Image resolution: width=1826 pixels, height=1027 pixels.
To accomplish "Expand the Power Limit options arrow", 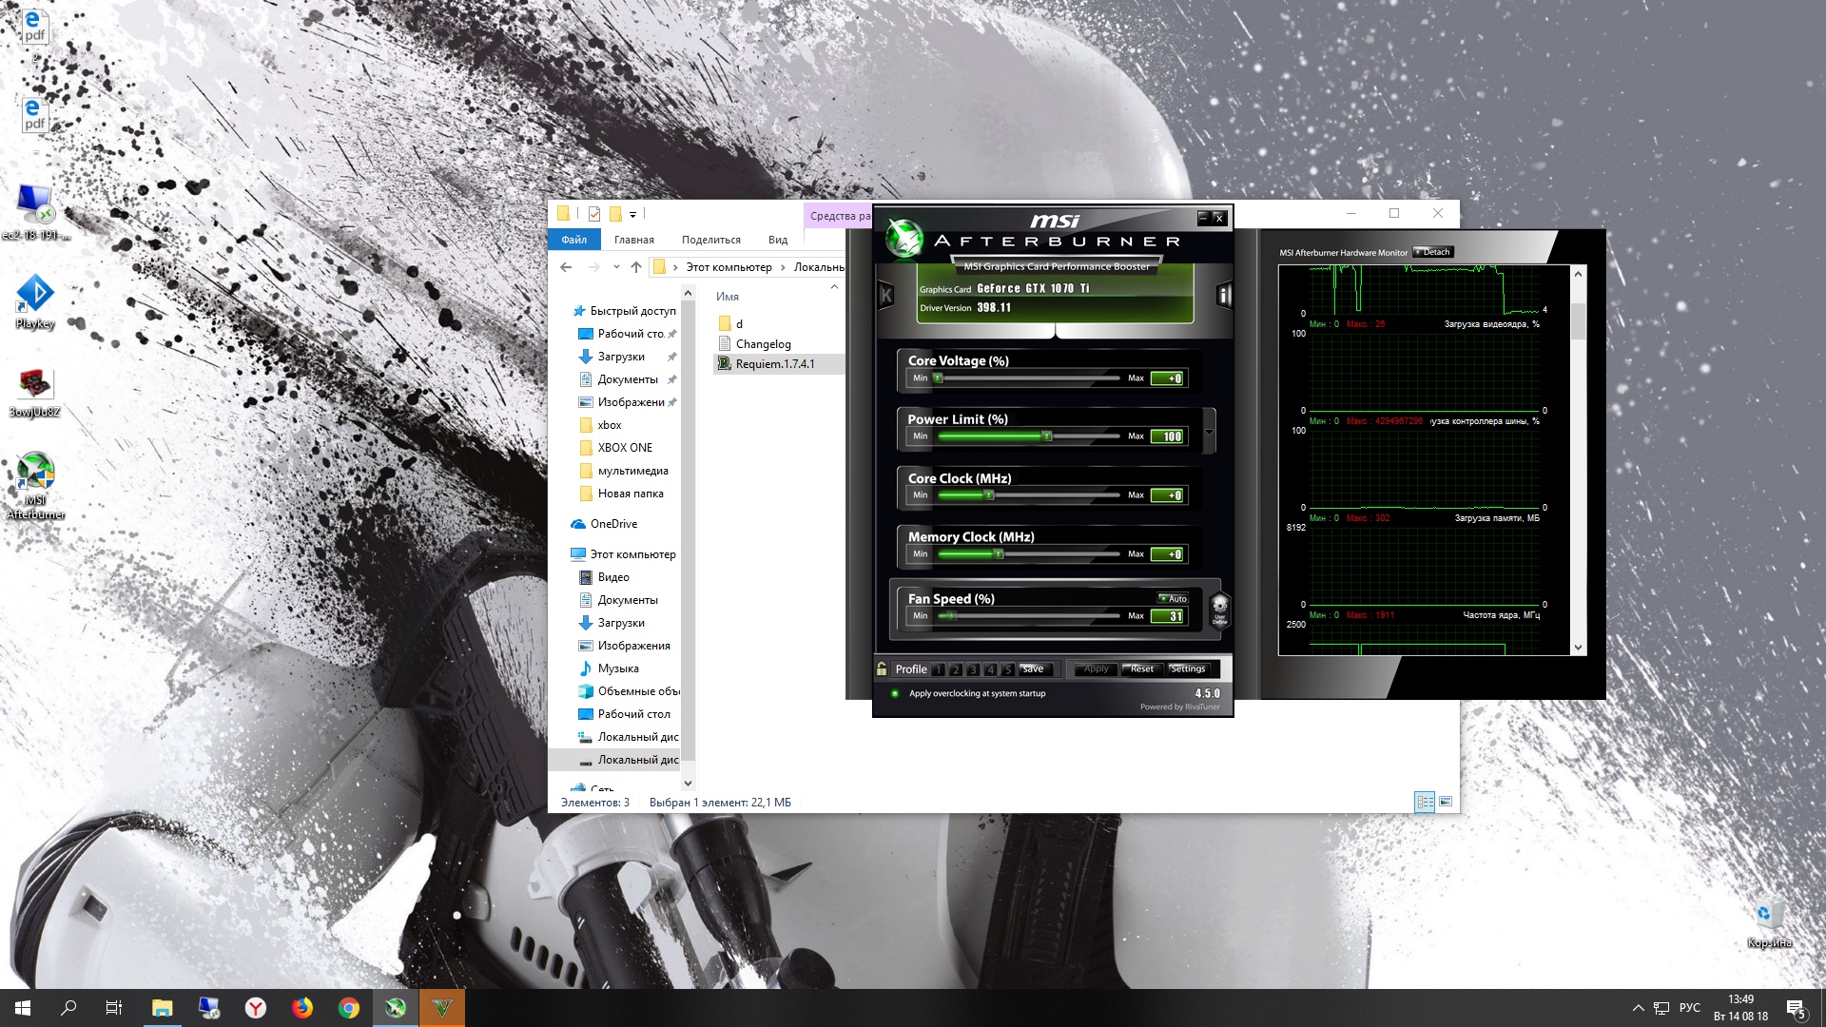I will pyautogui.click(x=1209, y=432).
